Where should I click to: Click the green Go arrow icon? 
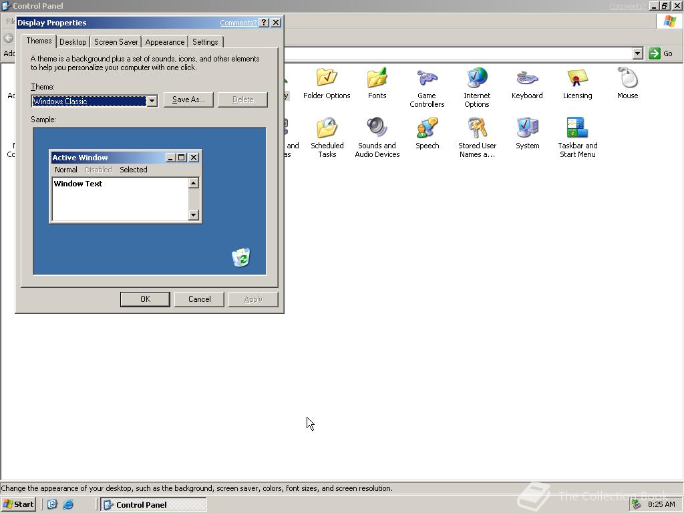click(x=654, y=53)
